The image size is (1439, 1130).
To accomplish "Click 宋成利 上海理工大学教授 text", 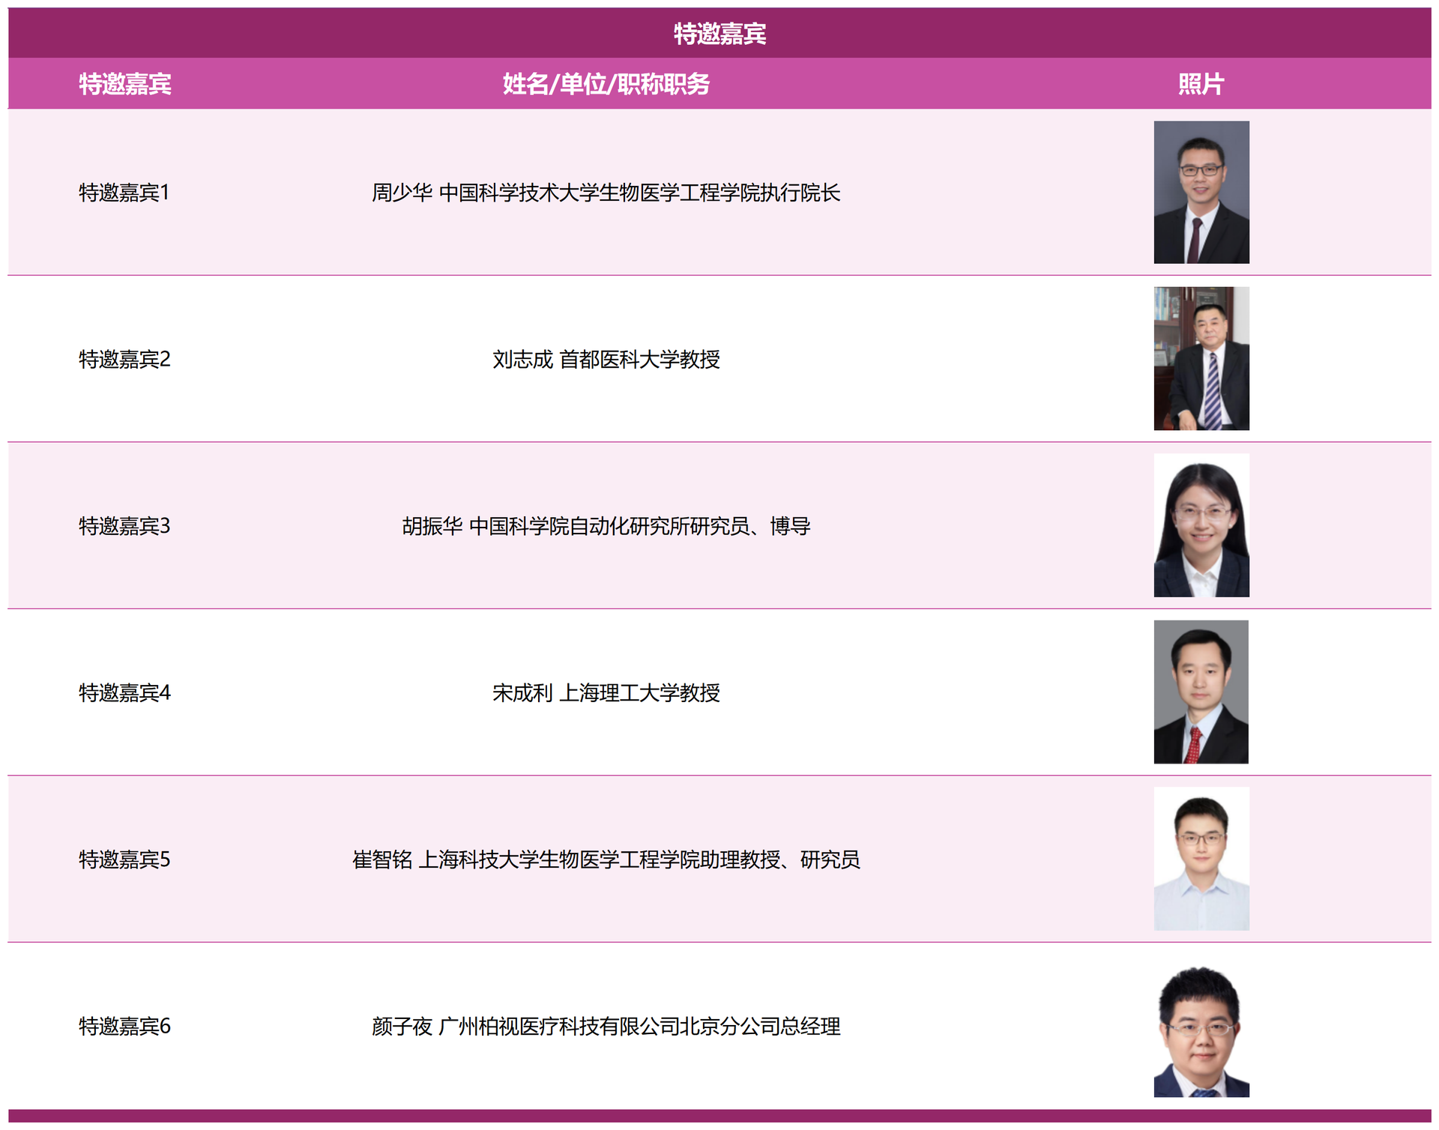I will pyautogui.click(x=606, y=692).
